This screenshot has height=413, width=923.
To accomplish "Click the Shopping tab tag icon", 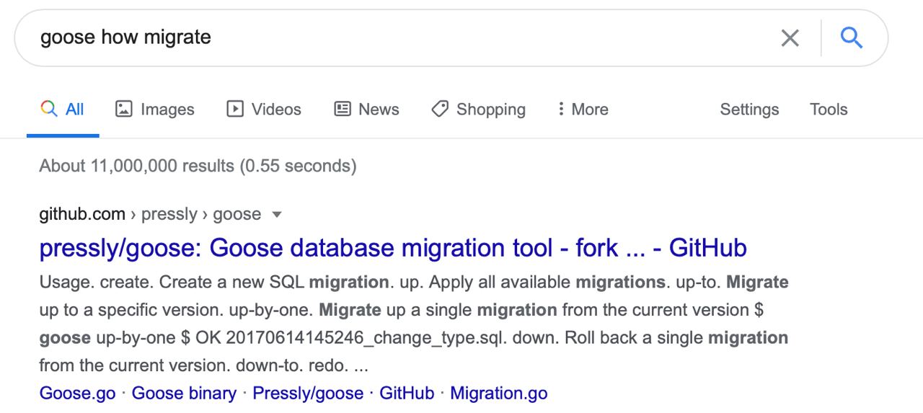I will [x=440, y=109].
